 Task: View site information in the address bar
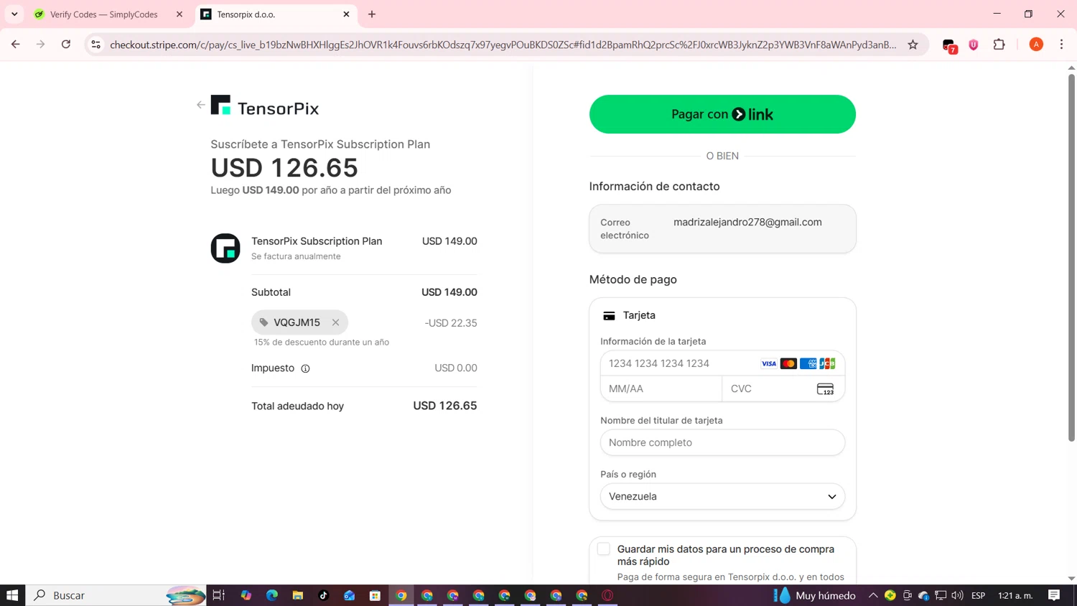95,45
